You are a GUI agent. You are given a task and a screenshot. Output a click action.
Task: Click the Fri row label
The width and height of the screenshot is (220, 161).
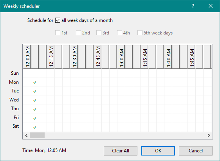tap(16, 118)
